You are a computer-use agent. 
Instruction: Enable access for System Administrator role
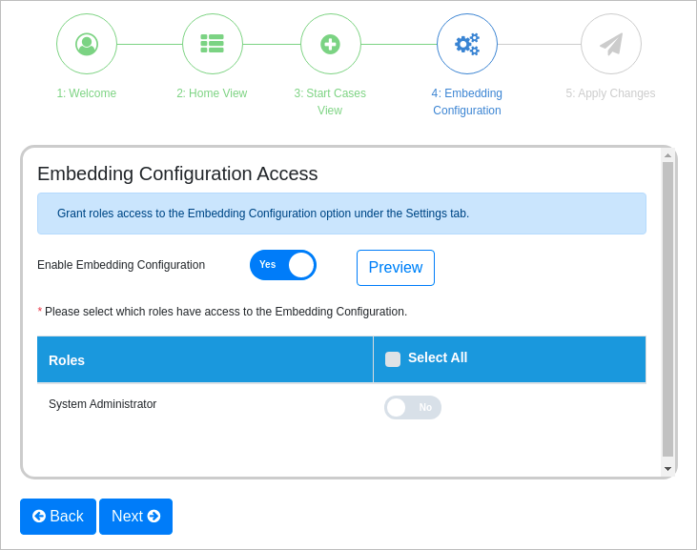coord(412,408)
